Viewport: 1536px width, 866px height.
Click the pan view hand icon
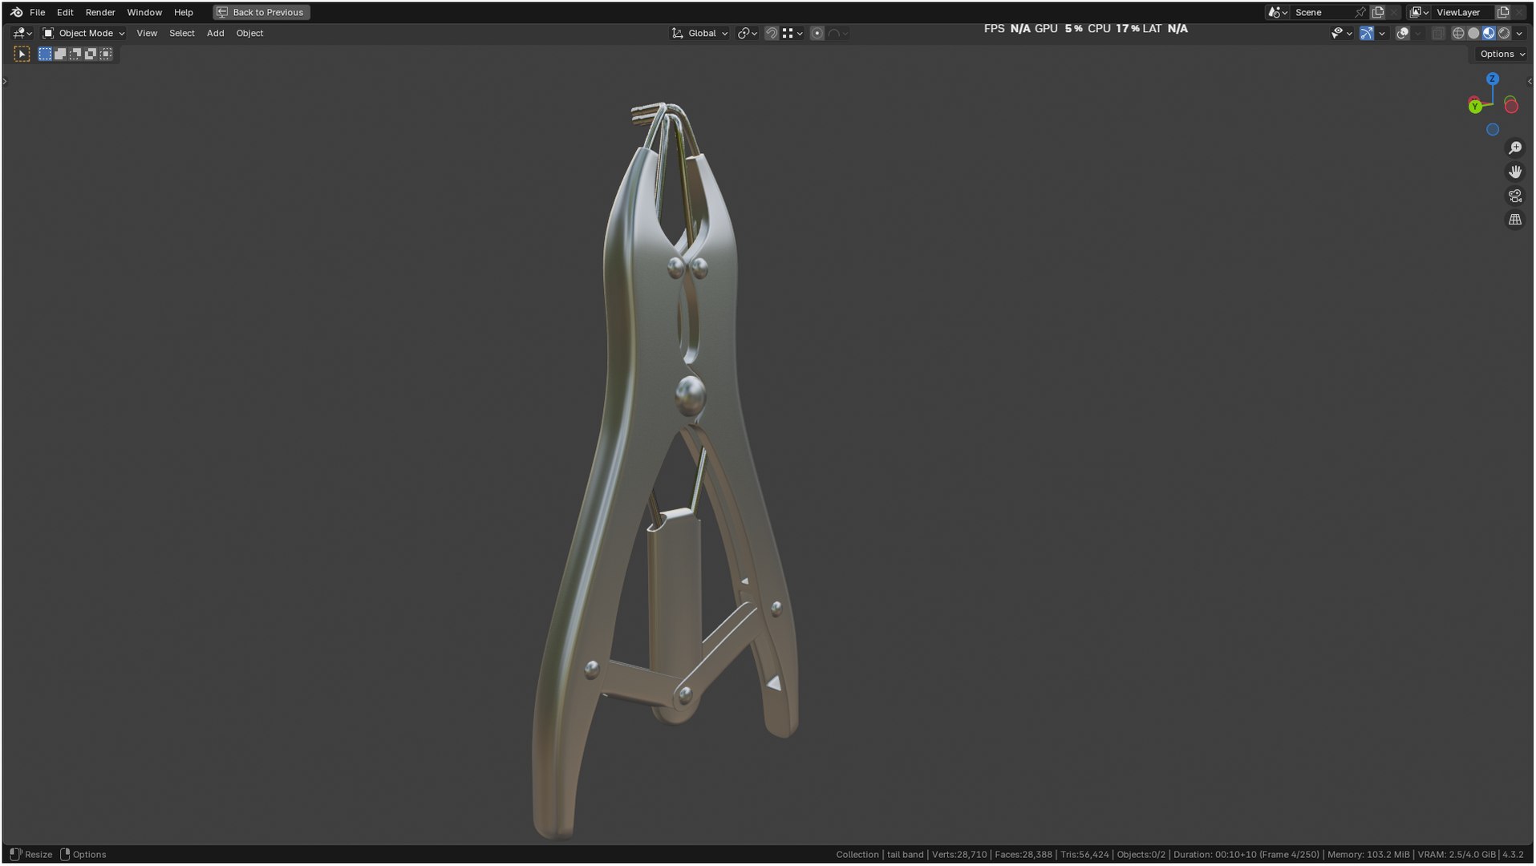click(x=1515, y=172)
